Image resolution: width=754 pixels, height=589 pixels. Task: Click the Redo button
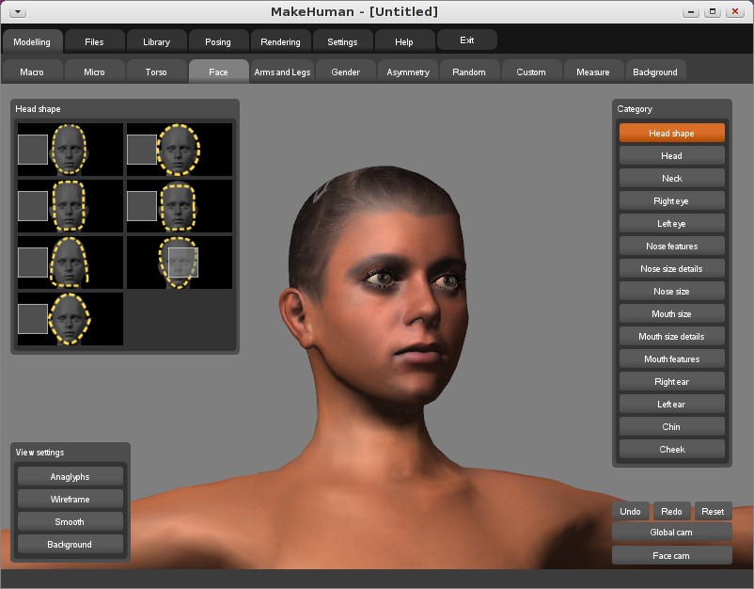pyautogui.click(x=672, y=511)
